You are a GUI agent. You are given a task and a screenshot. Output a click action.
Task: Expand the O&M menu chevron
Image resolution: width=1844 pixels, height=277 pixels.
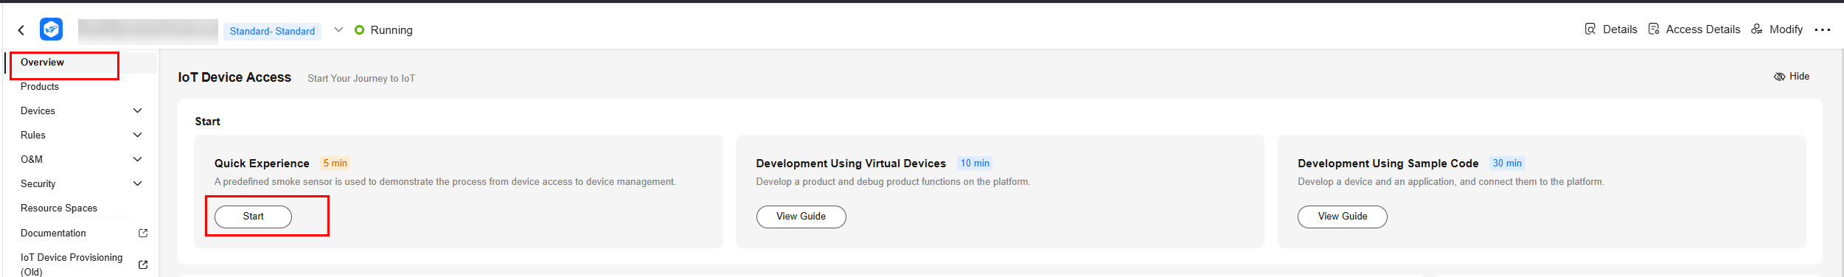(137, 159)
